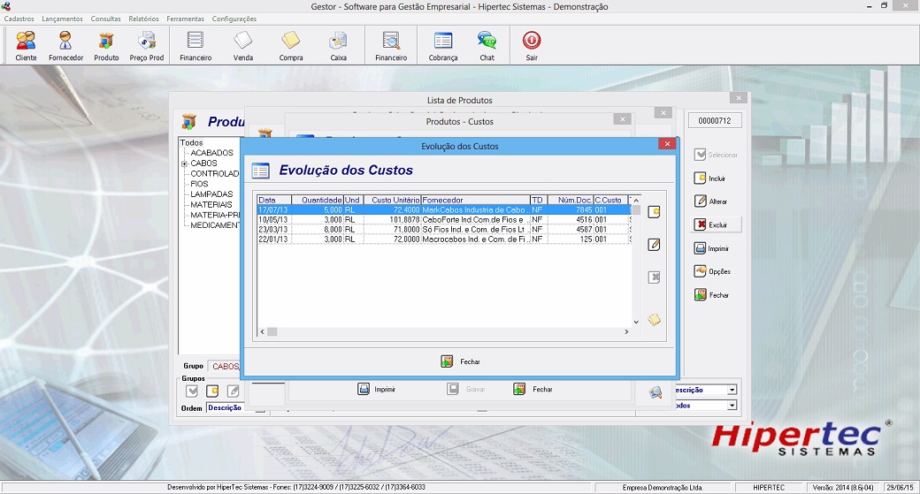
Task: Click the Grupos select checkmark icon
Action: coord(192,391)
